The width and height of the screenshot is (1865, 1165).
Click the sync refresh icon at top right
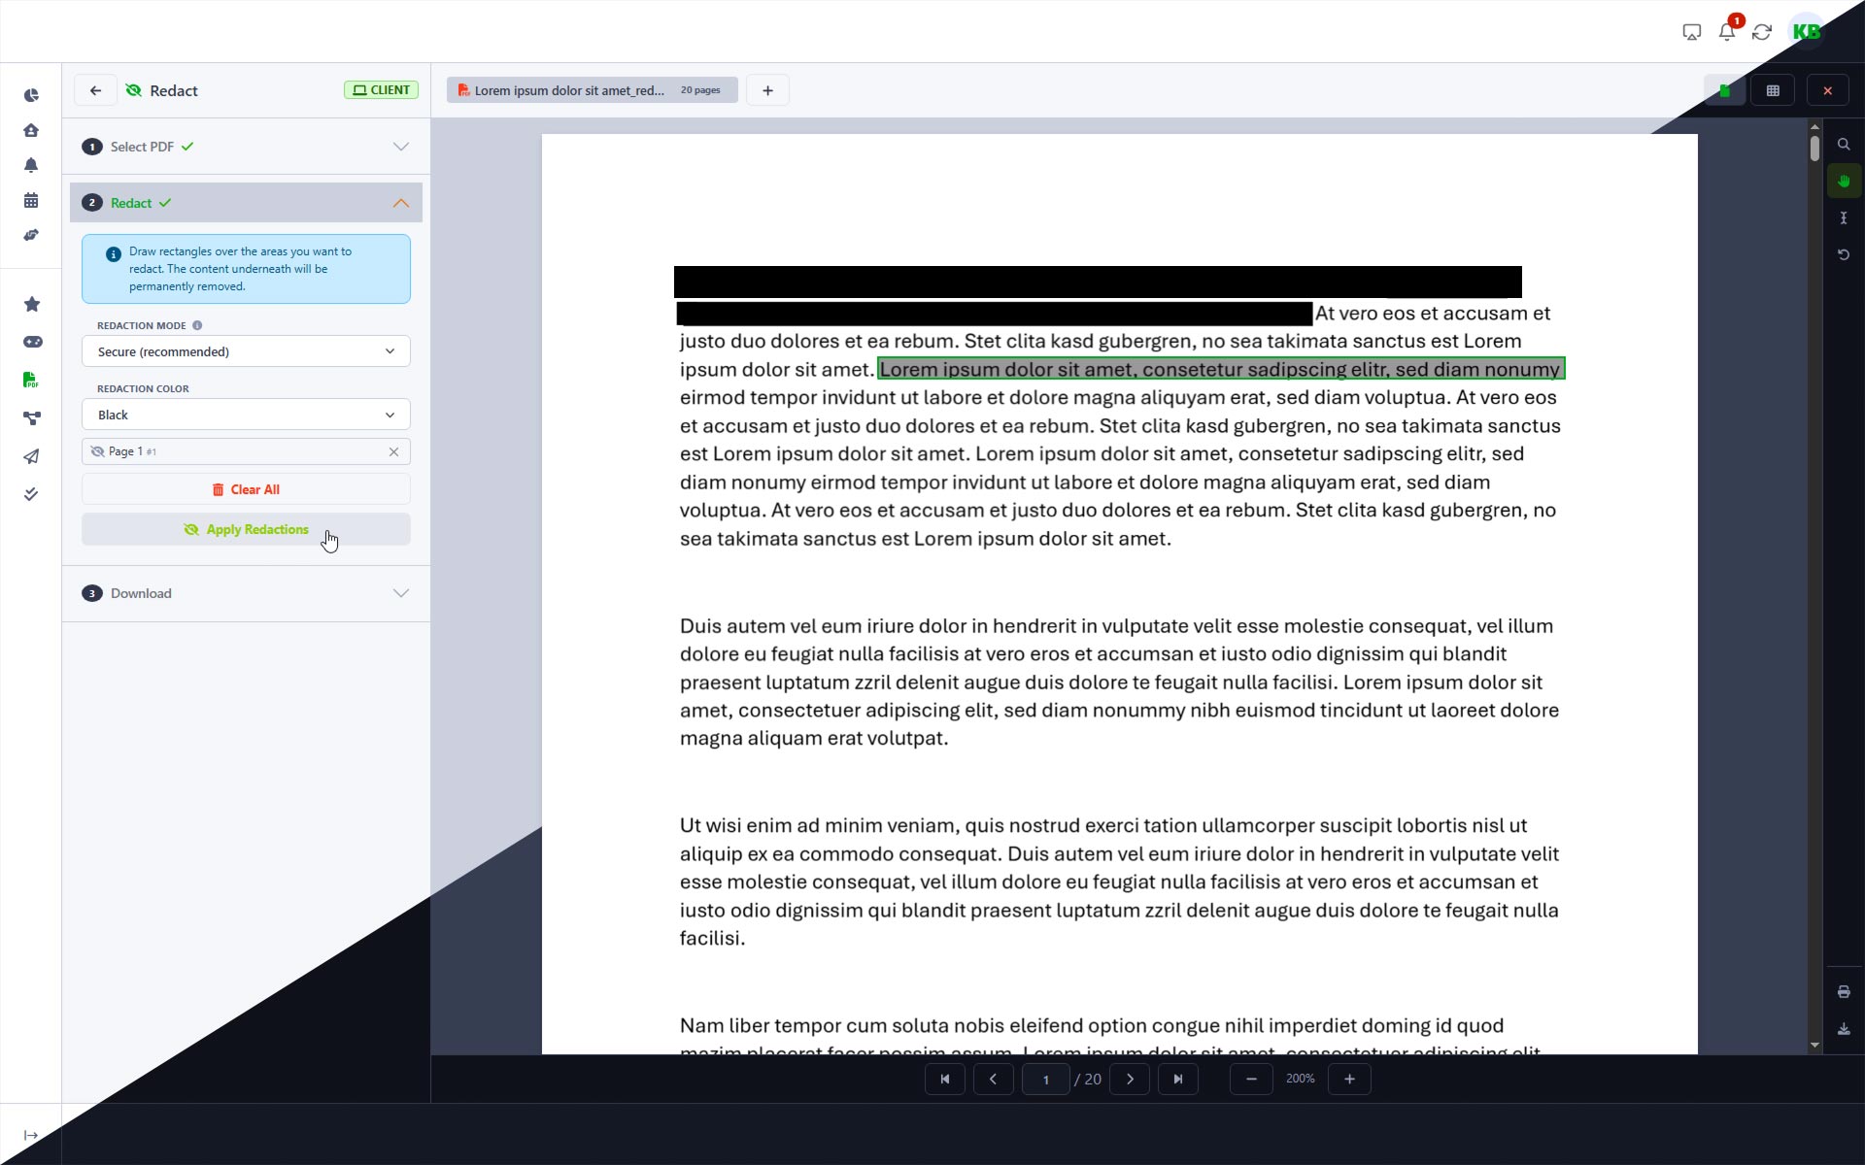pyautogui.click(x=1762, y=31)
